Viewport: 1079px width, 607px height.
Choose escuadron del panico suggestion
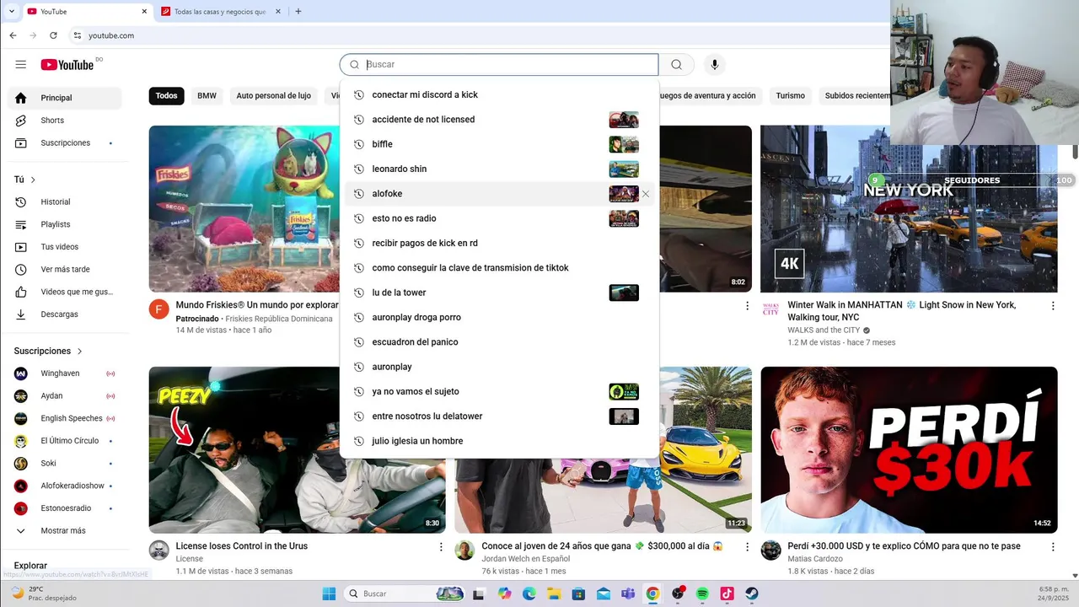499,342
